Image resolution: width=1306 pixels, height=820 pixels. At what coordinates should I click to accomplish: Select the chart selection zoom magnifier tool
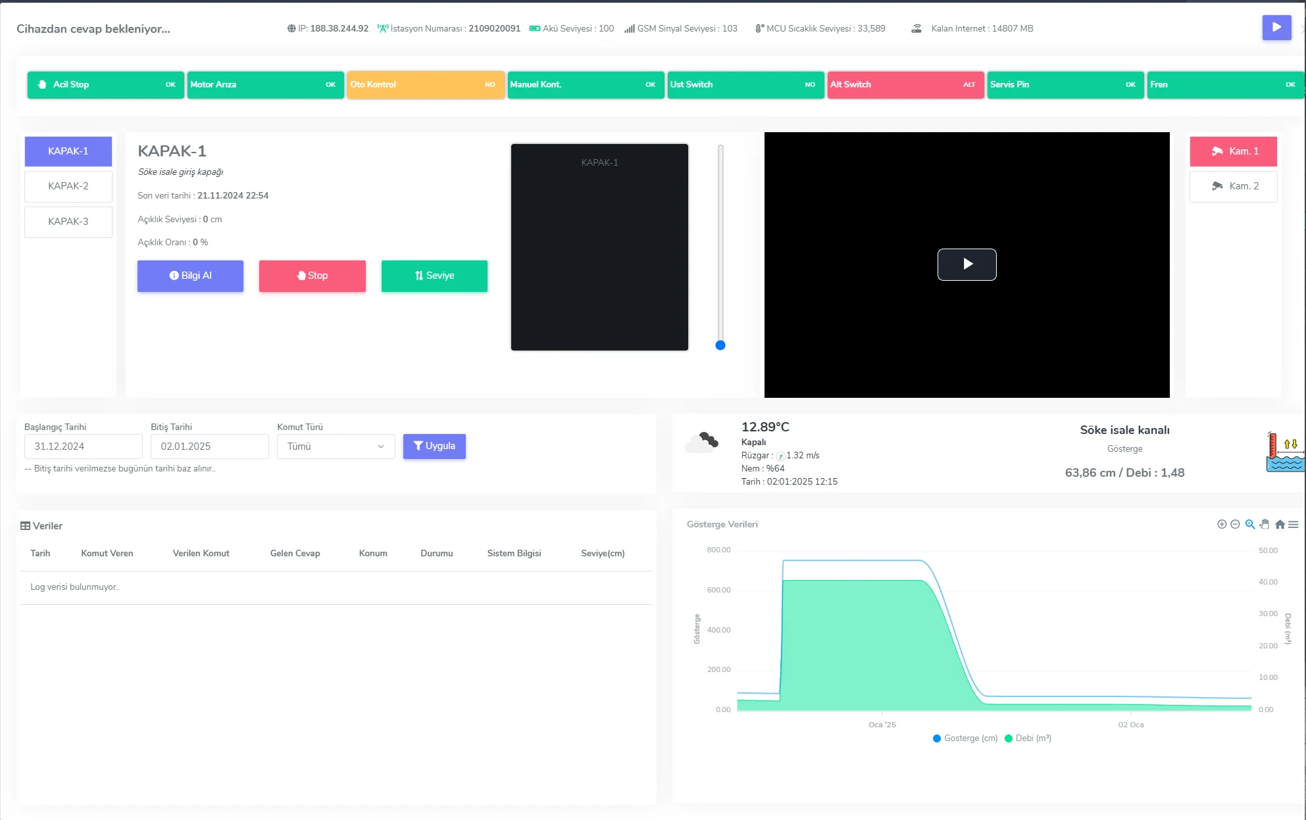1249,524
